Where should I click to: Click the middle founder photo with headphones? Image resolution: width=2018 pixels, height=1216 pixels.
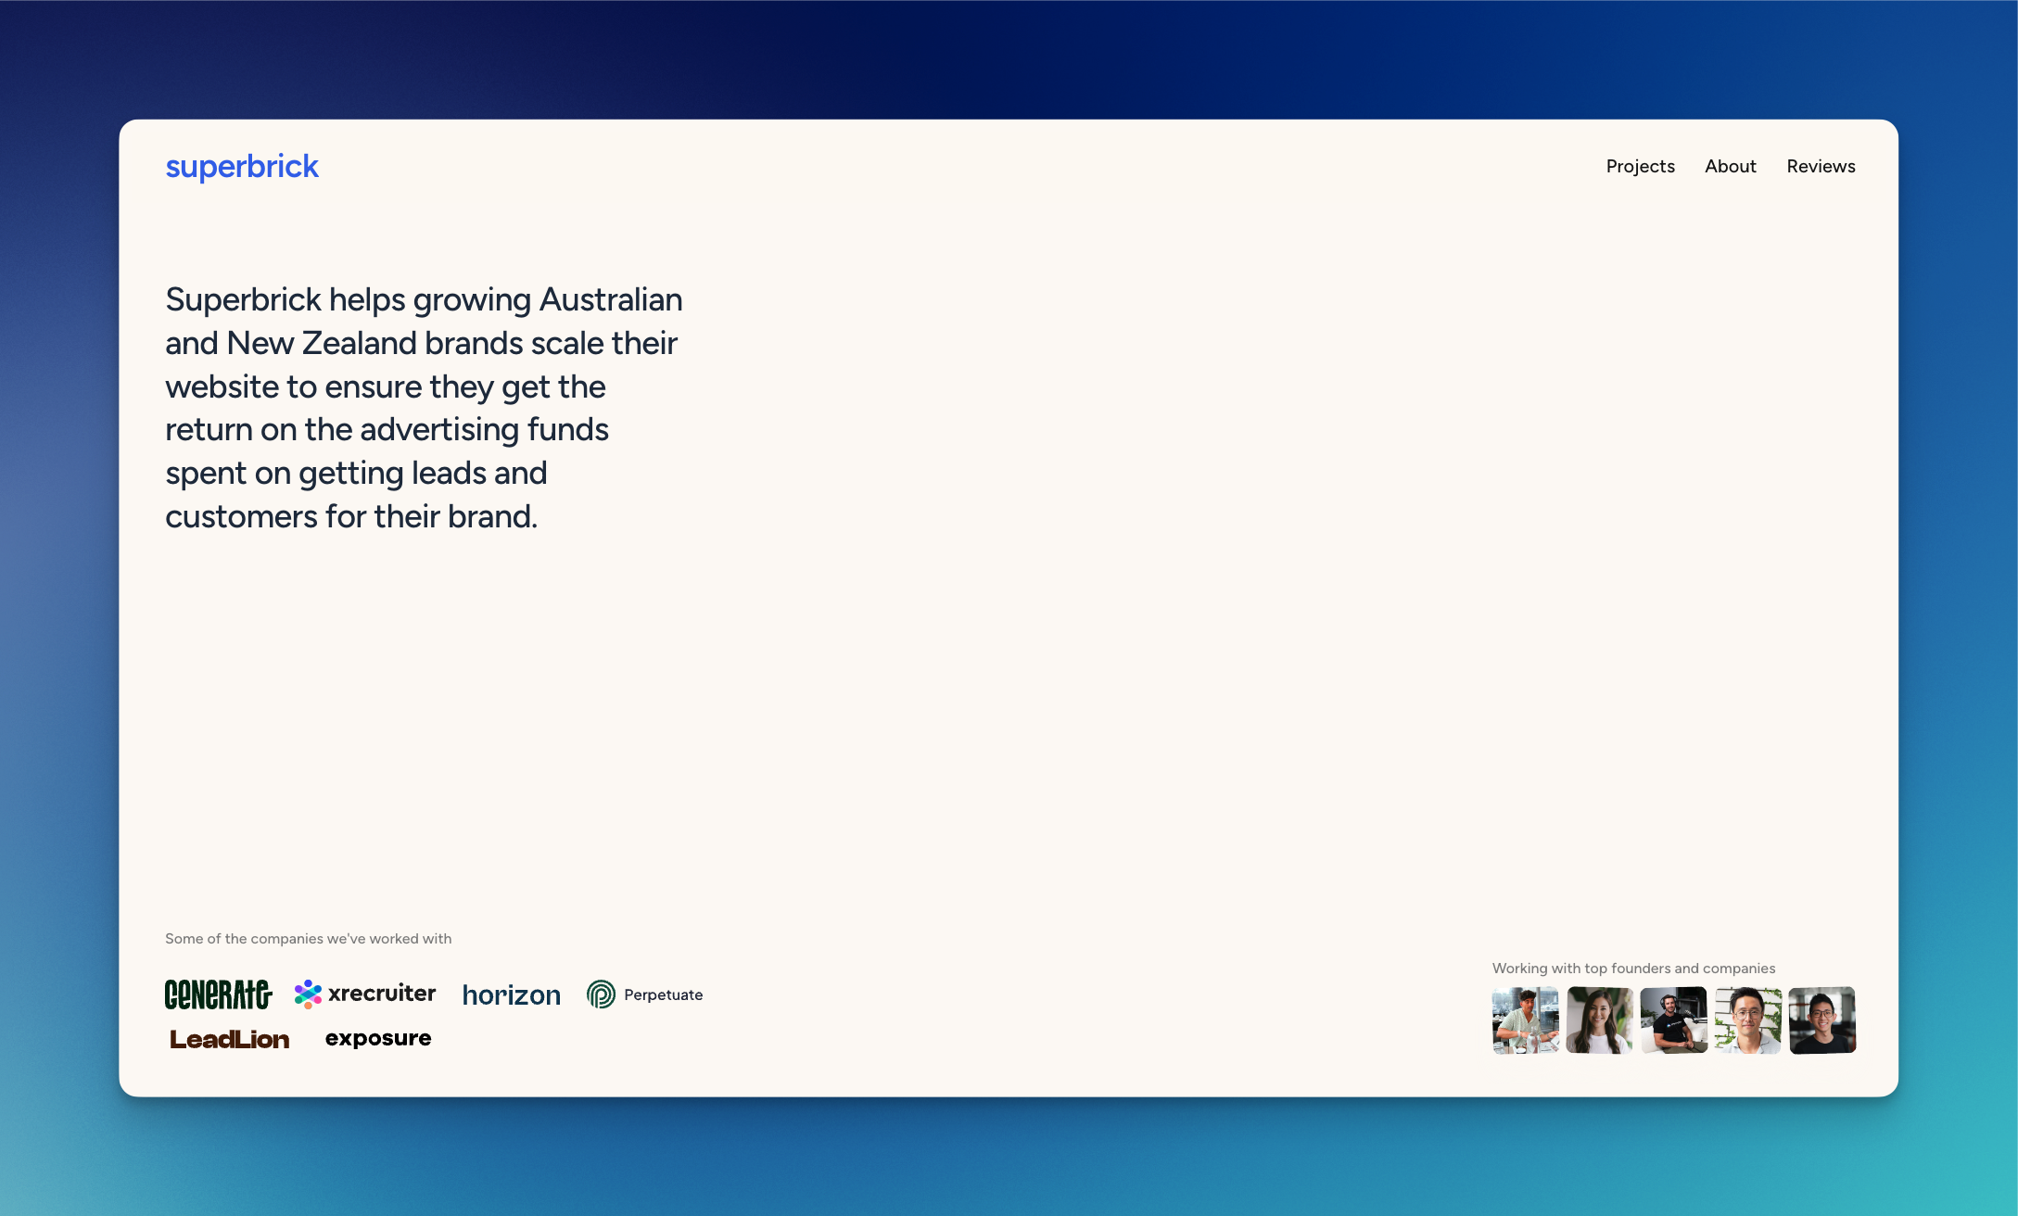[1672, 1020]
